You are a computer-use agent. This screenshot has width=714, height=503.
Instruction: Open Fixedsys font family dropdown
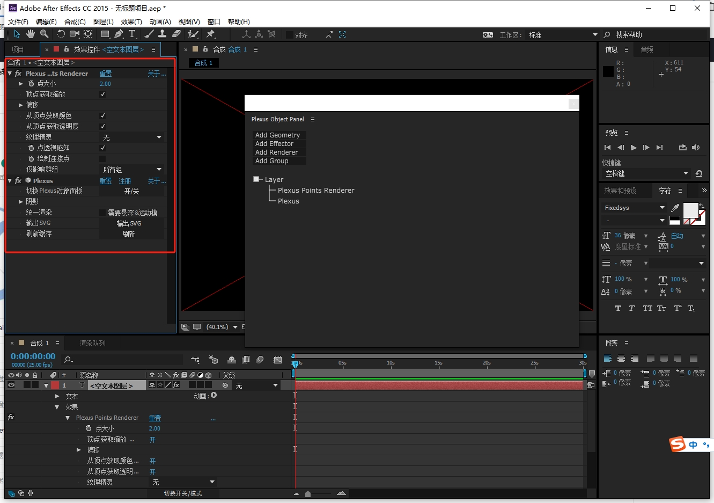(634, 208)
